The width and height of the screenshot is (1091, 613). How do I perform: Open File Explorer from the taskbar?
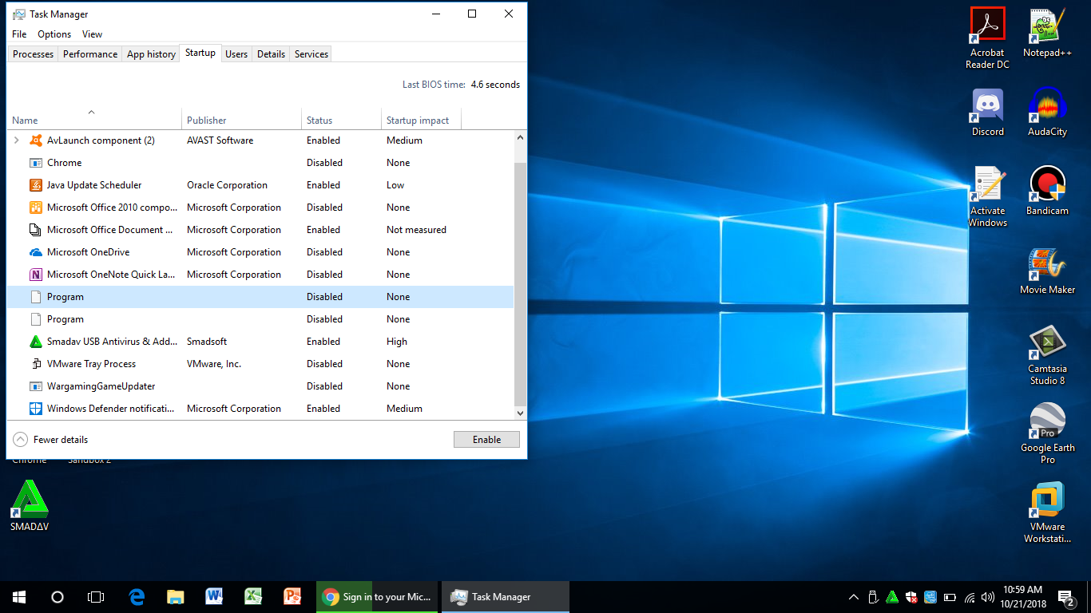176,597
